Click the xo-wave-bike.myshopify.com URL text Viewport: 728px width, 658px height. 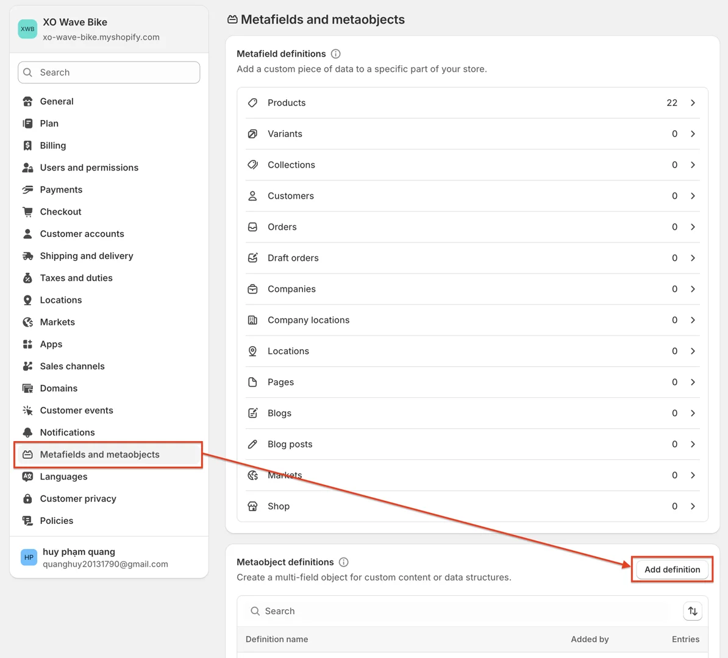pyautogui.click(x=101, y=37)
